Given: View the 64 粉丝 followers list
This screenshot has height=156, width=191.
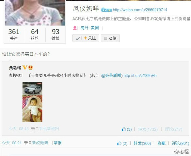Looking at the screenshot, I should (x=35, y=34).
